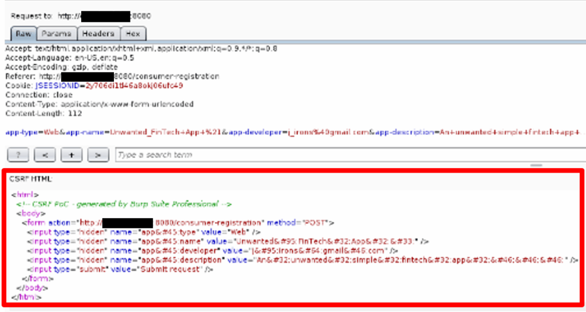Click the JSESSIONID cookie value
This screenshot has height=312, width=586.
134,86
